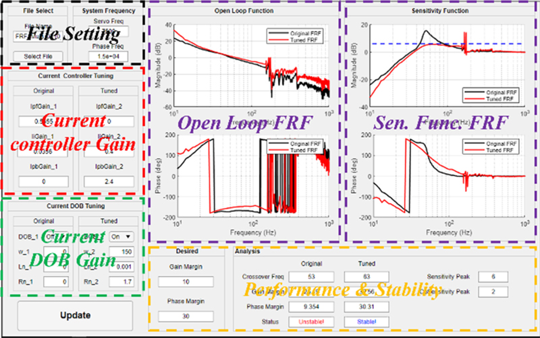Screen dimensions: 540x338
Task: Click the Rn_2 field showing 1.7
Action: tap(122, 281)
